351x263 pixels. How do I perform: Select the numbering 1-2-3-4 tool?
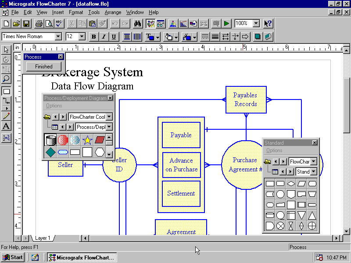(6, 138)
